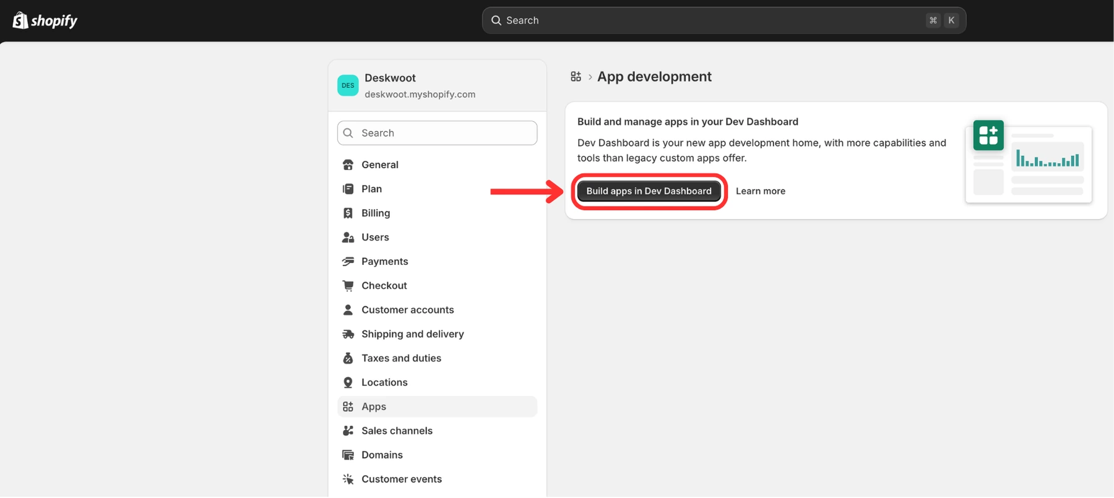The width and height of the screenshot is (1114, 498).
Task: Click the Customer accounts person icon
Action: tap(348, 309)
